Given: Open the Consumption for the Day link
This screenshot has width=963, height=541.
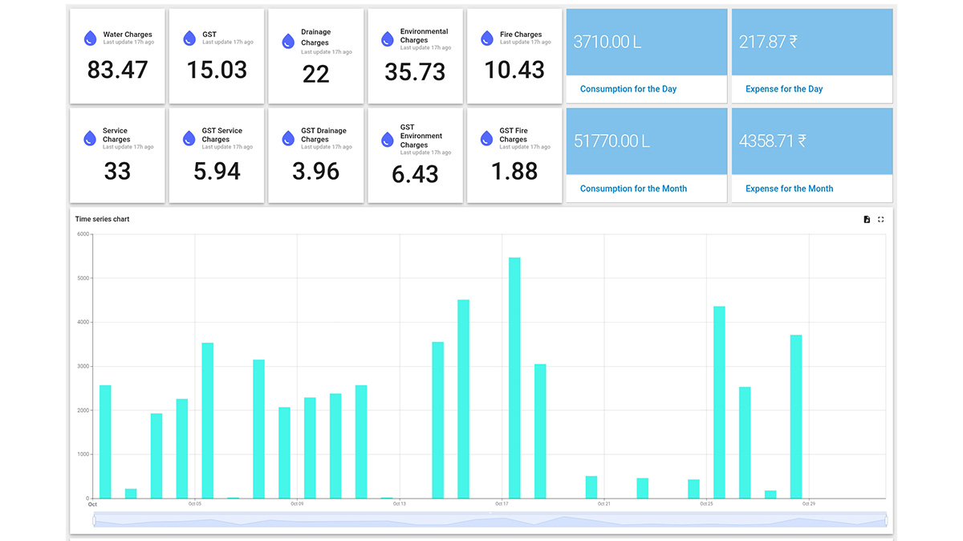Looking at the screenshot, I should [x=628, y=88].
